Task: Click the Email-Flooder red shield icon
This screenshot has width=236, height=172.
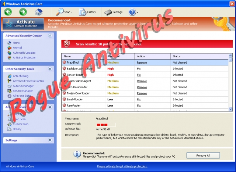Action: (x=64, y=99)
